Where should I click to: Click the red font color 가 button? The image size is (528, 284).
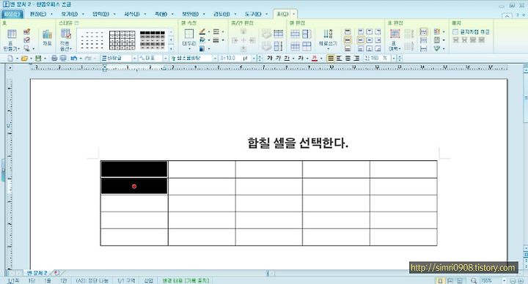coord(315,58)
